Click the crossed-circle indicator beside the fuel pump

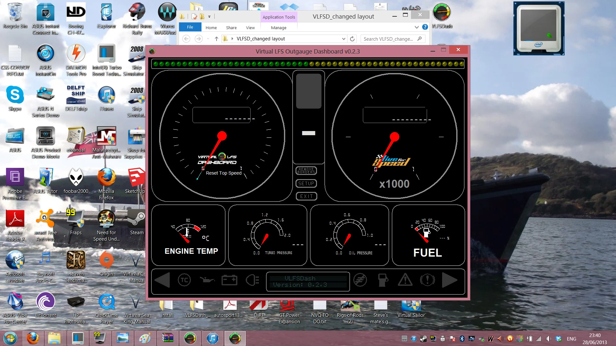(x=360, y=280)
